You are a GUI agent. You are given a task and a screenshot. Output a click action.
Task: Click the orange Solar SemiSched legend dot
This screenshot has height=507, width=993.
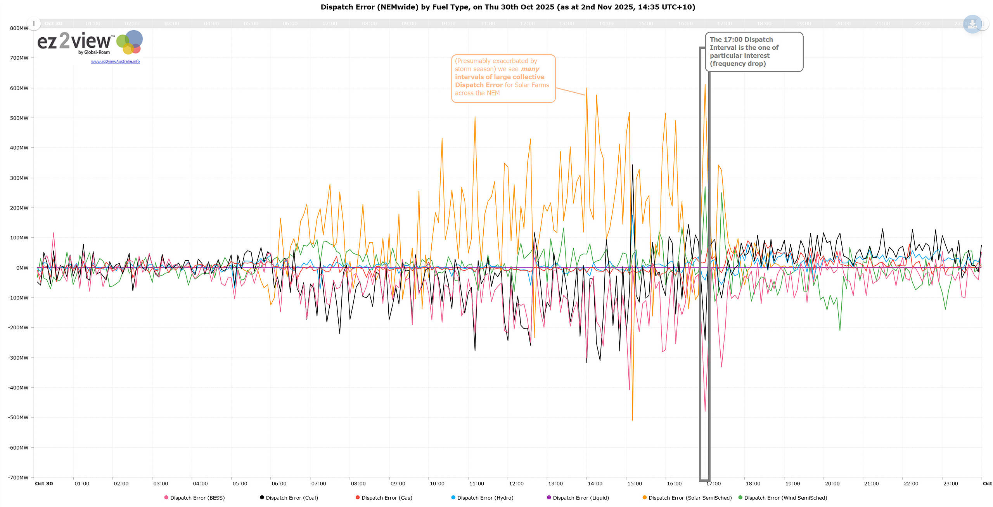(x=644, y=497)
